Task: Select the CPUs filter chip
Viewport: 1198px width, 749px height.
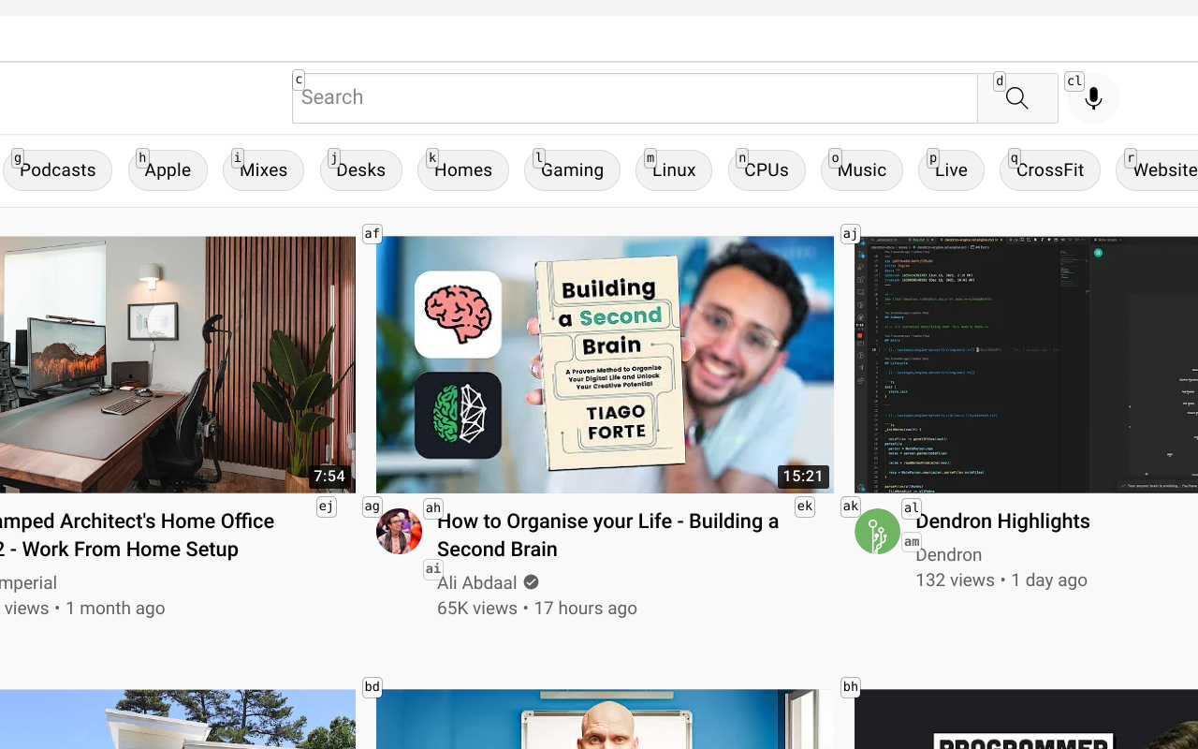Action: [767, 170]
